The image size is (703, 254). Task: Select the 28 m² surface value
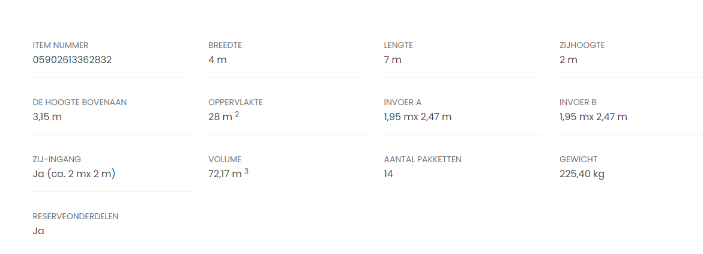pyautogui.click(x=223, y=117)
